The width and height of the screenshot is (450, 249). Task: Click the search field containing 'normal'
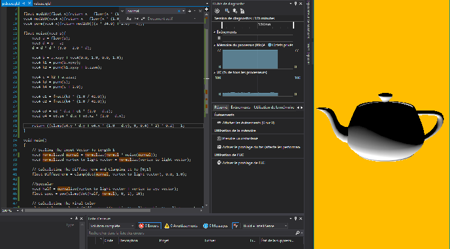(x=152, y=11)
